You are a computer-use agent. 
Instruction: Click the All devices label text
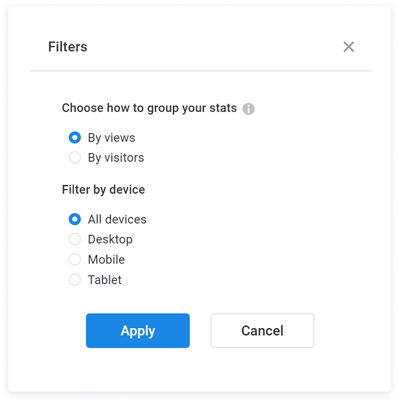click(117, 220)
